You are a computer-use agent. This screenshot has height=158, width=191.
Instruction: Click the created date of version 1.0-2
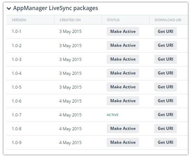coord(70,46)
